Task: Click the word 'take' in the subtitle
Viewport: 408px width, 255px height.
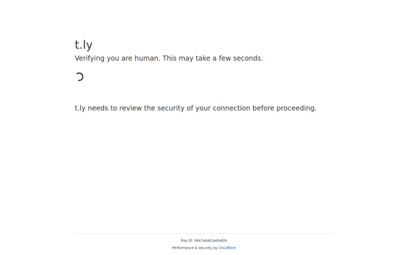Action: [203, 58]
